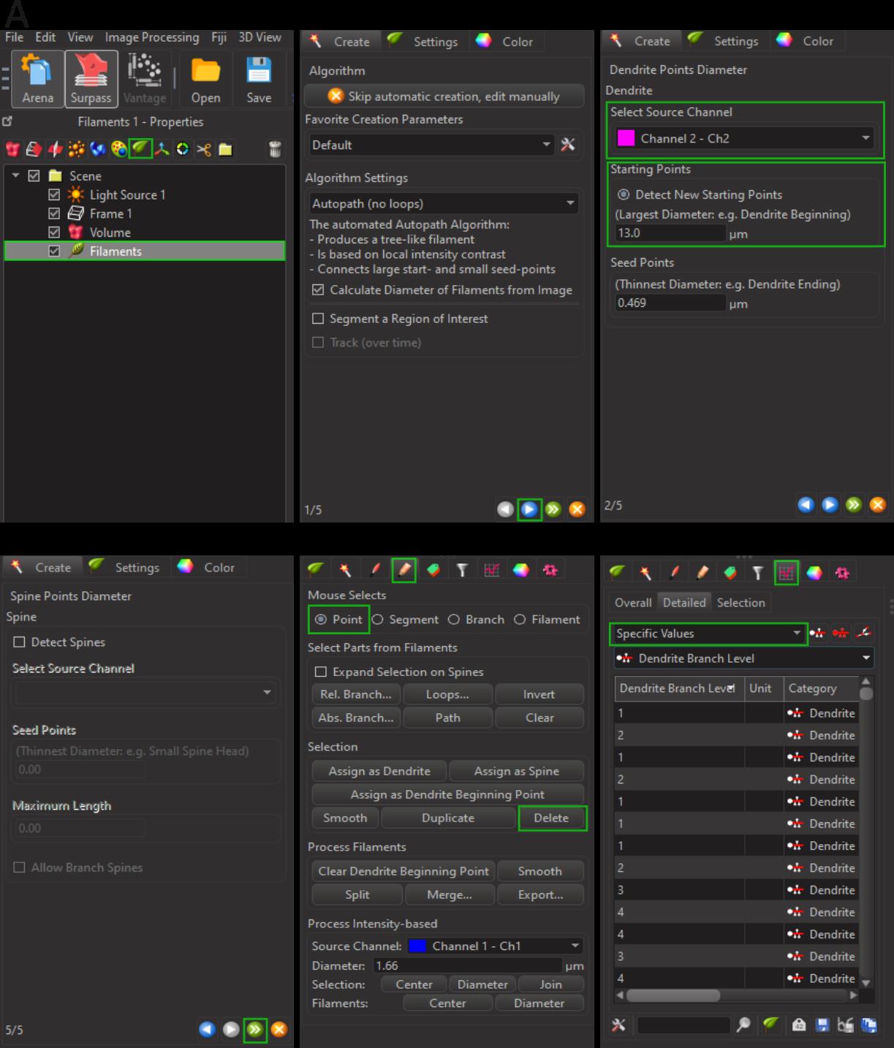
Task: Click the wrench-screwdriver icon below statistics table
Action: 618,1025
